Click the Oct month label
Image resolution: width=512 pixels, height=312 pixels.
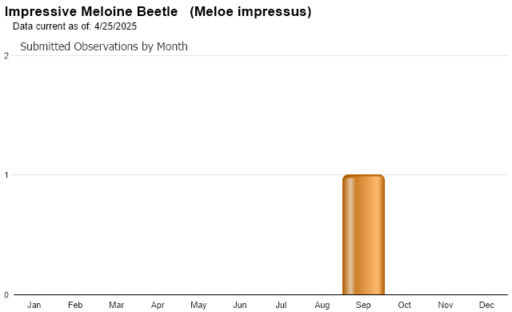(x=404, y=305)
